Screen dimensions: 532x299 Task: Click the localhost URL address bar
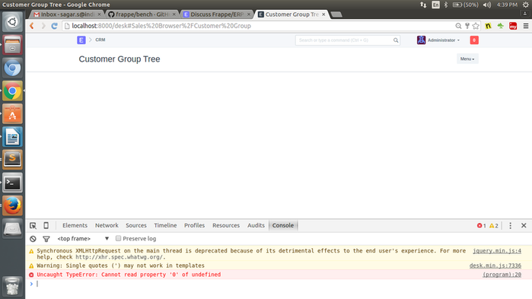coord(258,26)
